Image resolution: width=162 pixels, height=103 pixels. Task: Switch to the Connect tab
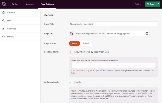[x=30, y=4]
